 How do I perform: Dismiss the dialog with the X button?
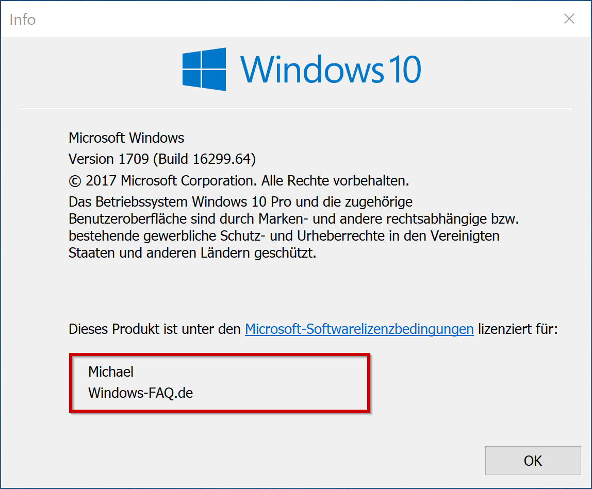(569, 19)
